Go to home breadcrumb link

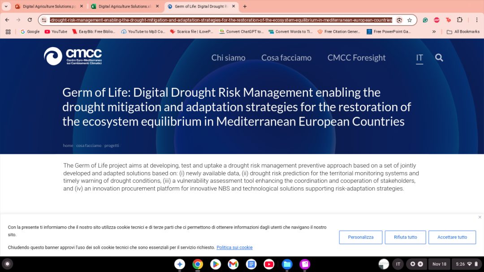tap(68, 146)
